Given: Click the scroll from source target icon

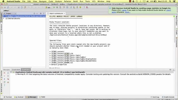Looking at the screenshot, I should pyautogui.click(x=34, y=13).
